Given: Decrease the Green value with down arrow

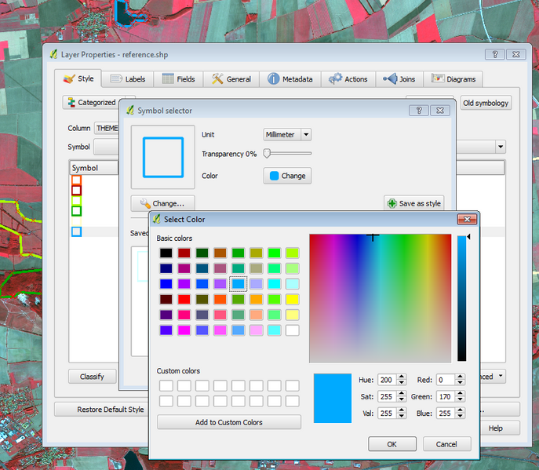Looking at the screenshot, I should [x=460, y=399].
